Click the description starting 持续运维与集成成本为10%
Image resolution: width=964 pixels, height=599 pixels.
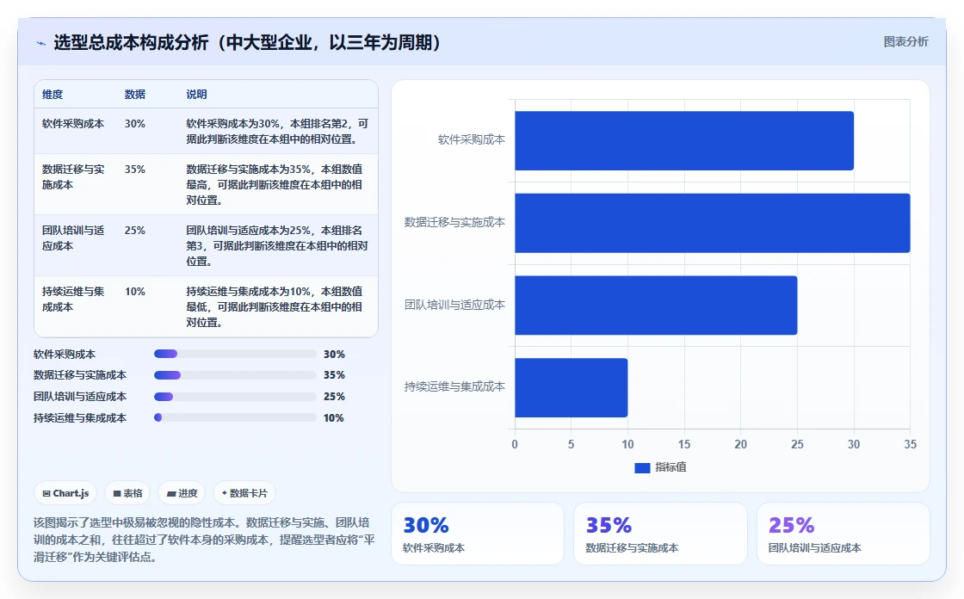[x=275, y=307]
